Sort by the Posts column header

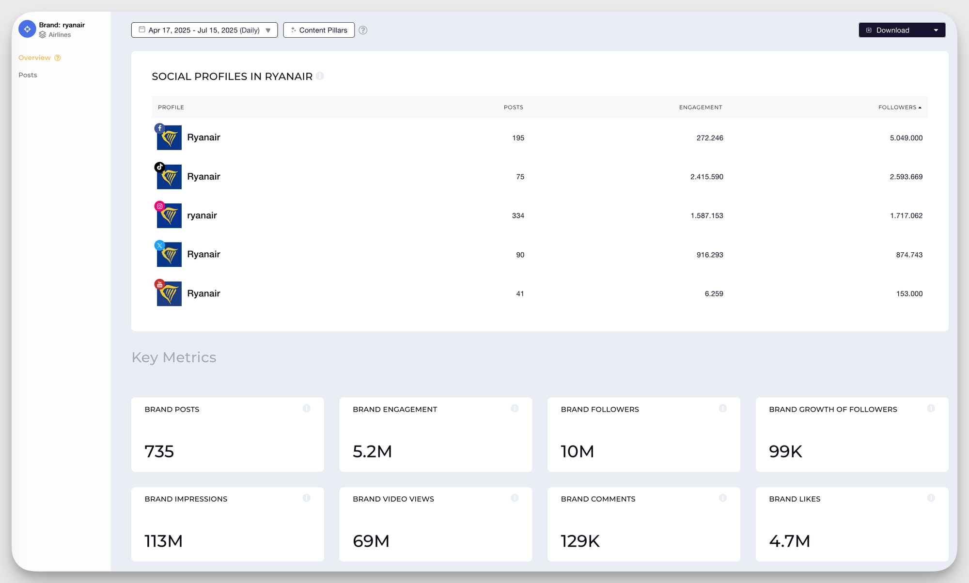click(x=514, y=107)
